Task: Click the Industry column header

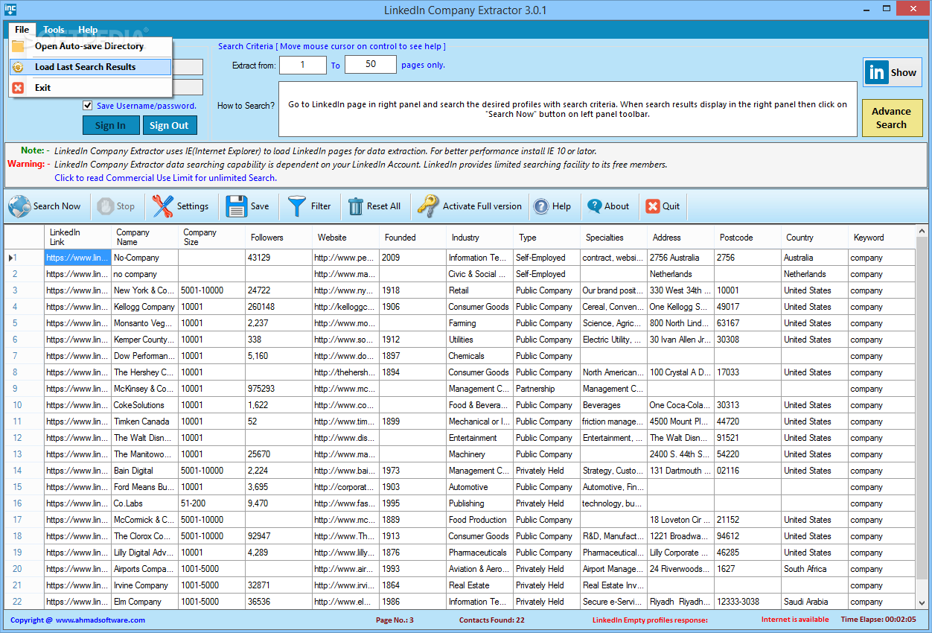Action: [x=480, y=238]
